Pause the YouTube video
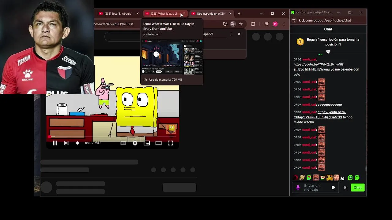The image size is (392, 220). click(x=55, y=143)
